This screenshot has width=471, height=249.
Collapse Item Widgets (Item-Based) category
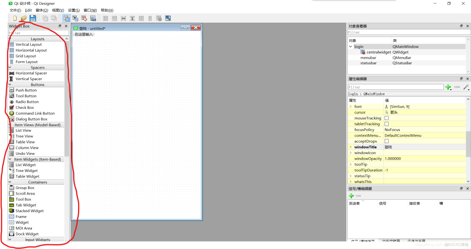[x=10, y=159]
